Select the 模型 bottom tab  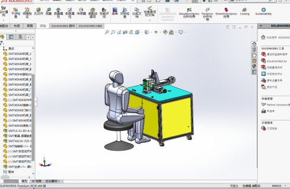(24, 181)
